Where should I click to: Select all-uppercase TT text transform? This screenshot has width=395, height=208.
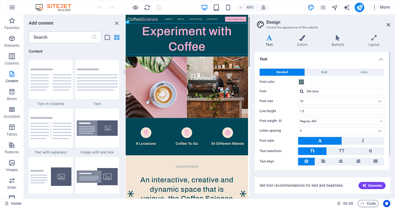[x=342, y=151]
